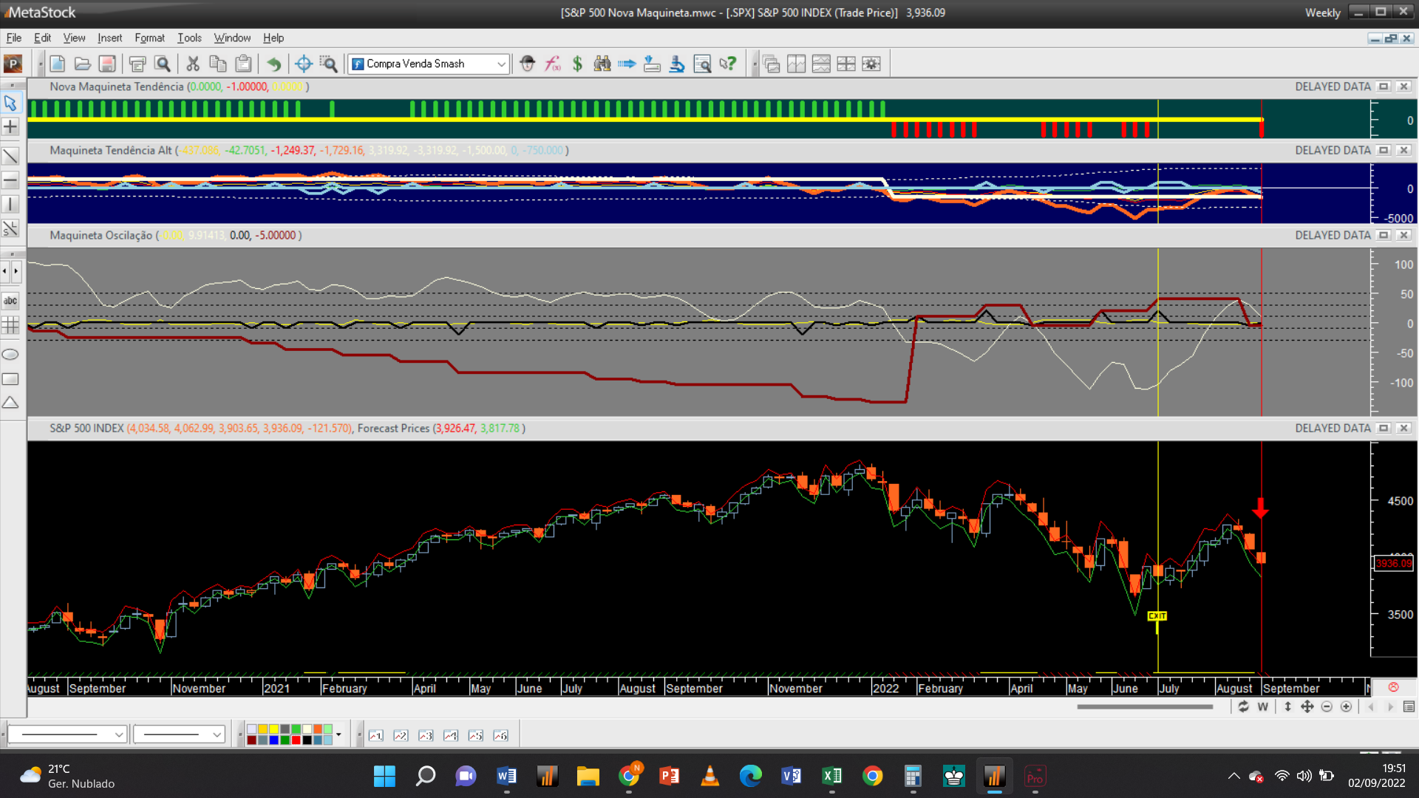Viewport: 1419px width, 798px height.
Task: Expand the Compra Venda Smash dropdown
Action: [x=501, y=64]
